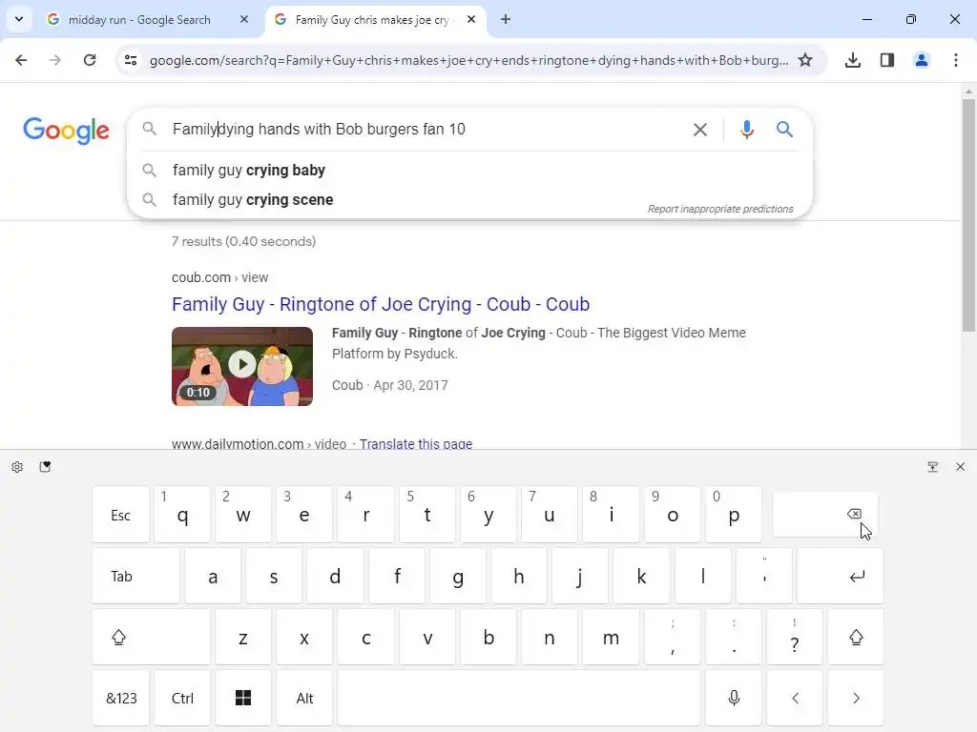Toggle the left Shift key
977x732 pixels.
[x=152, y=637]
